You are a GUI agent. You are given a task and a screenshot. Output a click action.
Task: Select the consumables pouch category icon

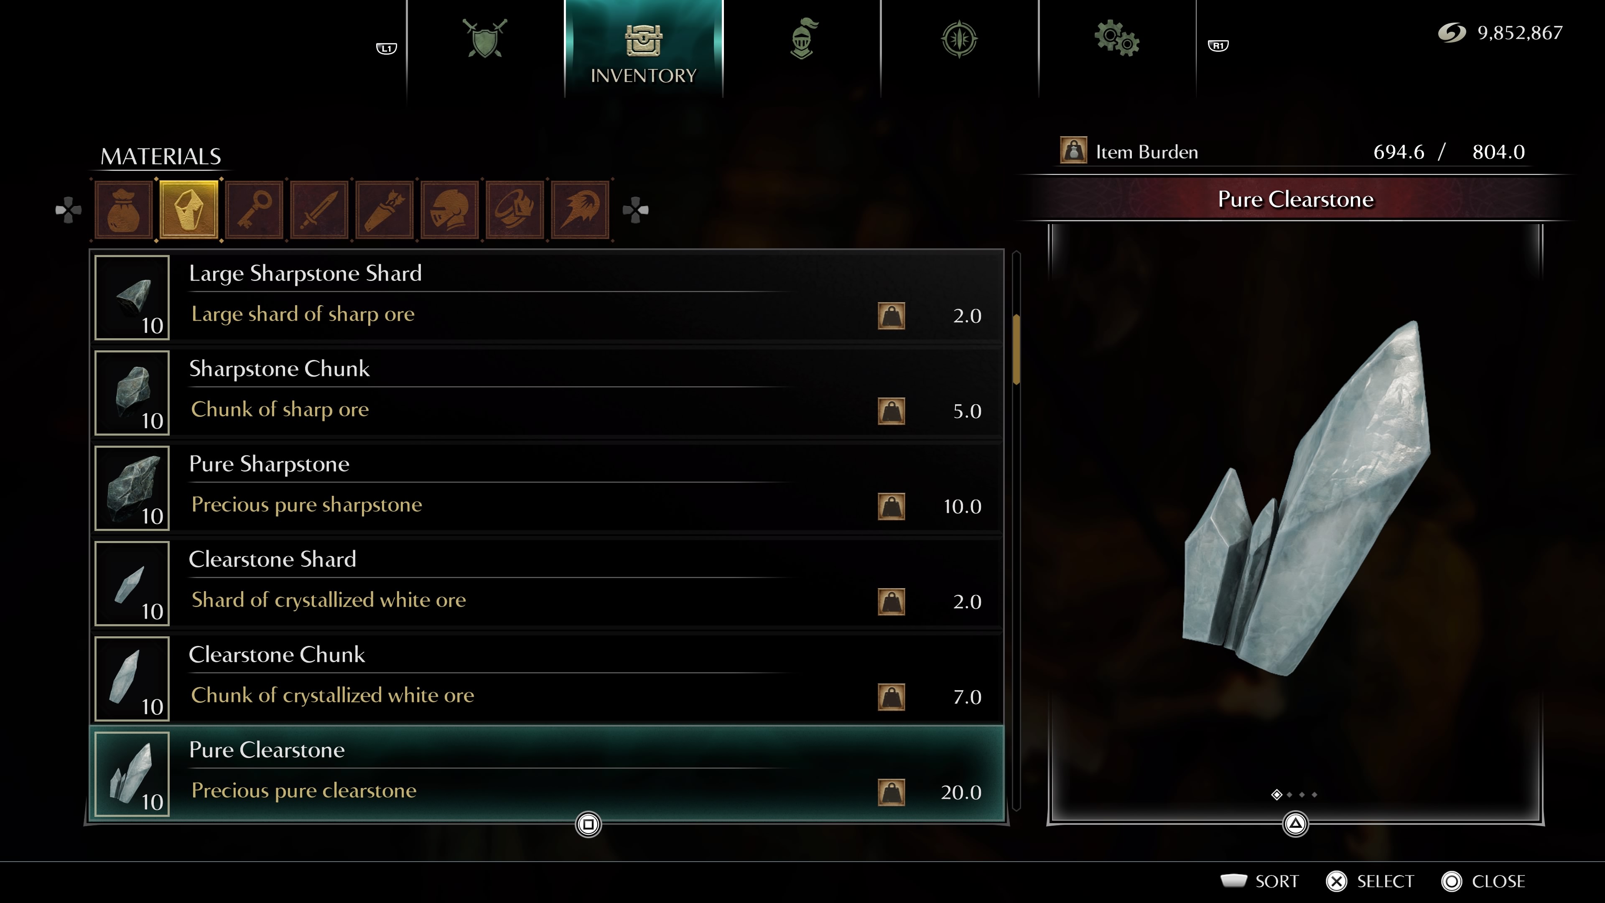[x=123, y=210]
